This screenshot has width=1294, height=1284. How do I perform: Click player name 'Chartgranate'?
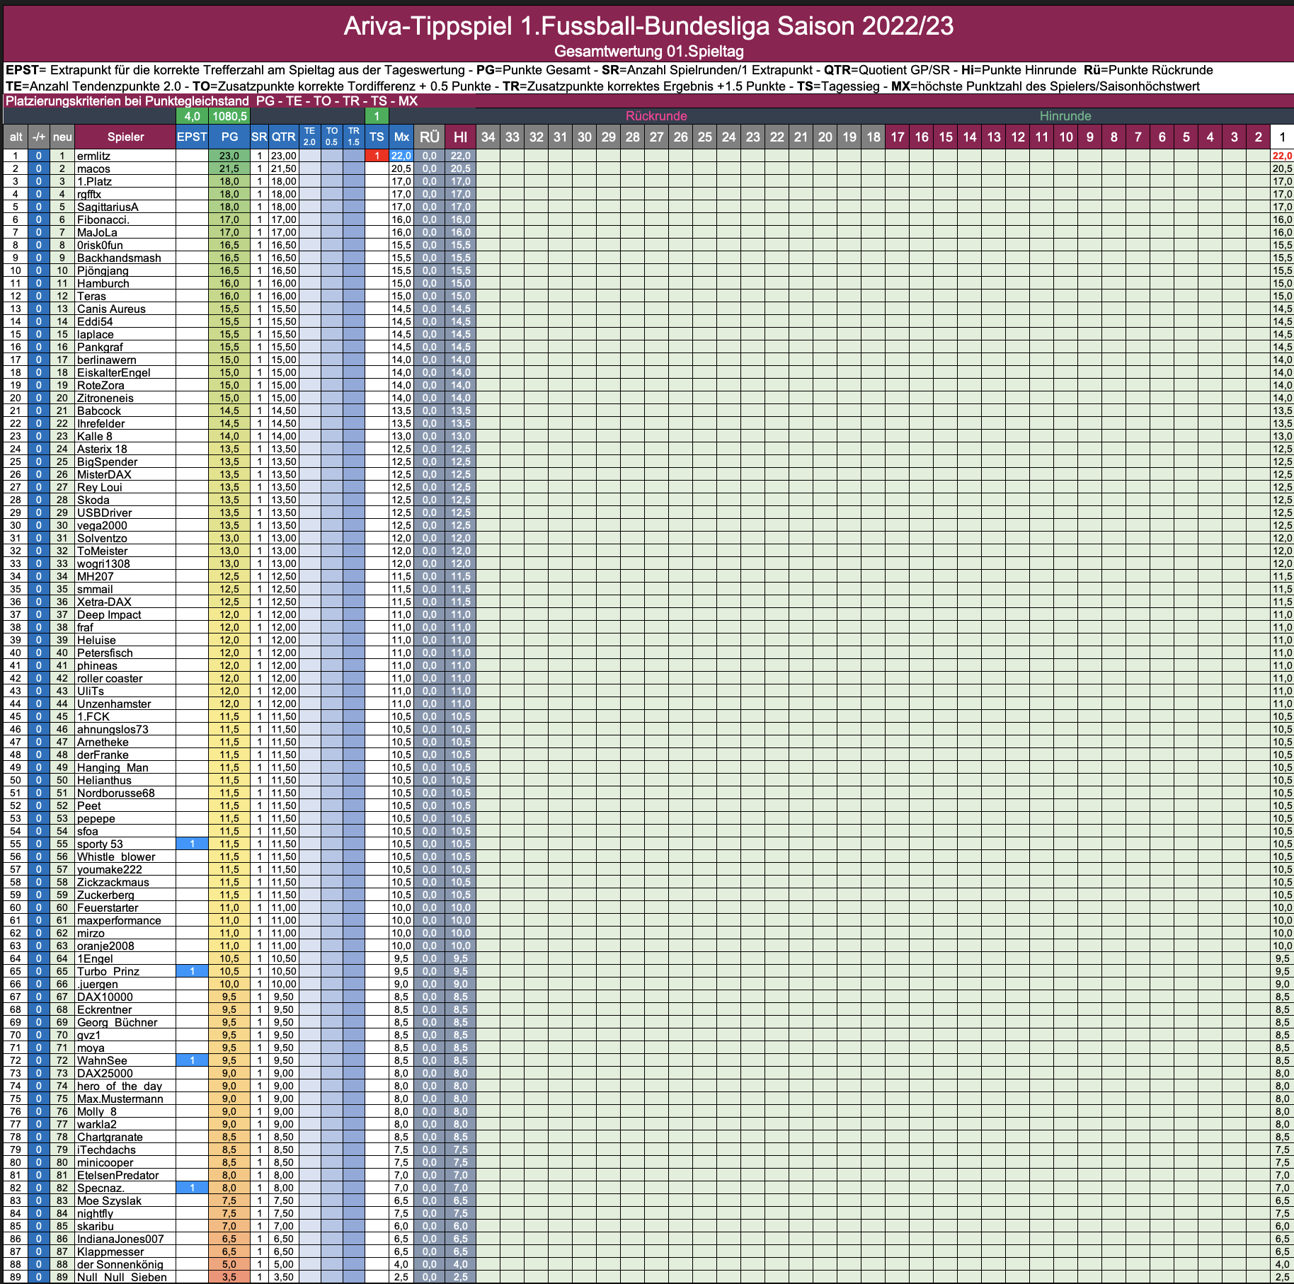tap(110, 1137)
